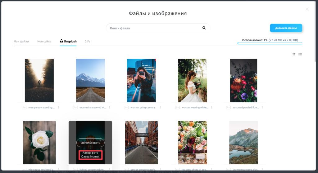This screenshot has width=318, height=173.
Task: Click the 'man person standing' file name
Action: (41, 108)
